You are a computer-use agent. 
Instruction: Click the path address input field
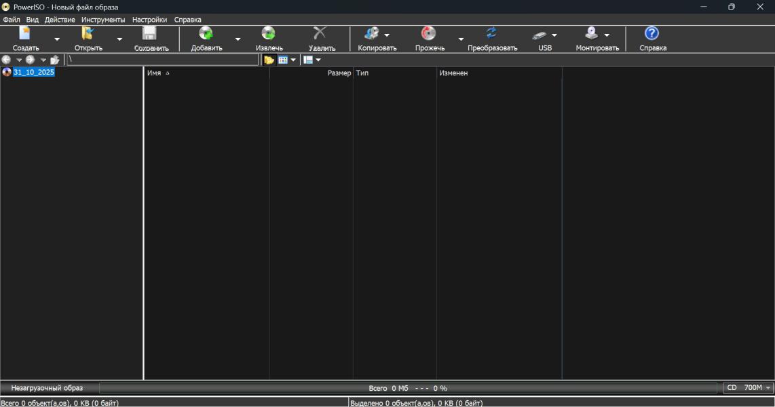162,60
